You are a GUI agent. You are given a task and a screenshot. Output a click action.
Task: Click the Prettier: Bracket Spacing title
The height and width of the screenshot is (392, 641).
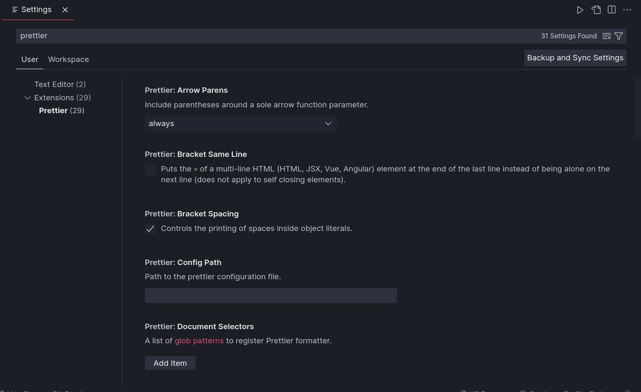click(192, 214)
